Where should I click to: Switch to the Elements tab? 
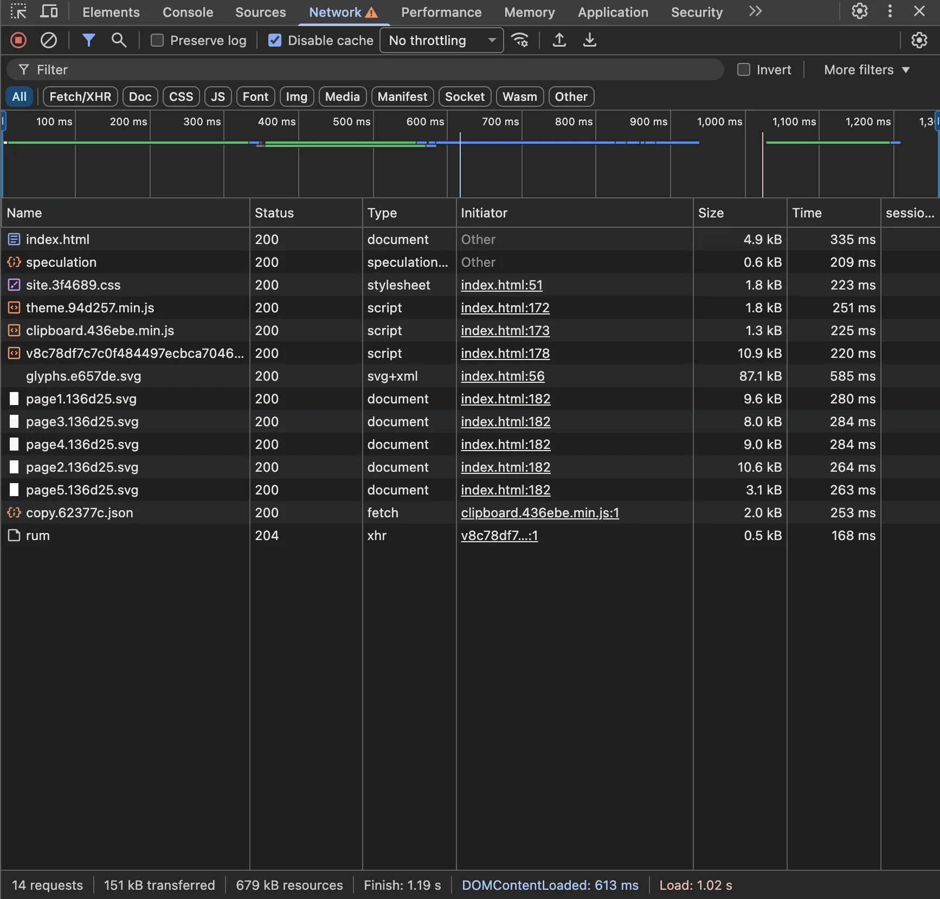[x=111, y=12]
